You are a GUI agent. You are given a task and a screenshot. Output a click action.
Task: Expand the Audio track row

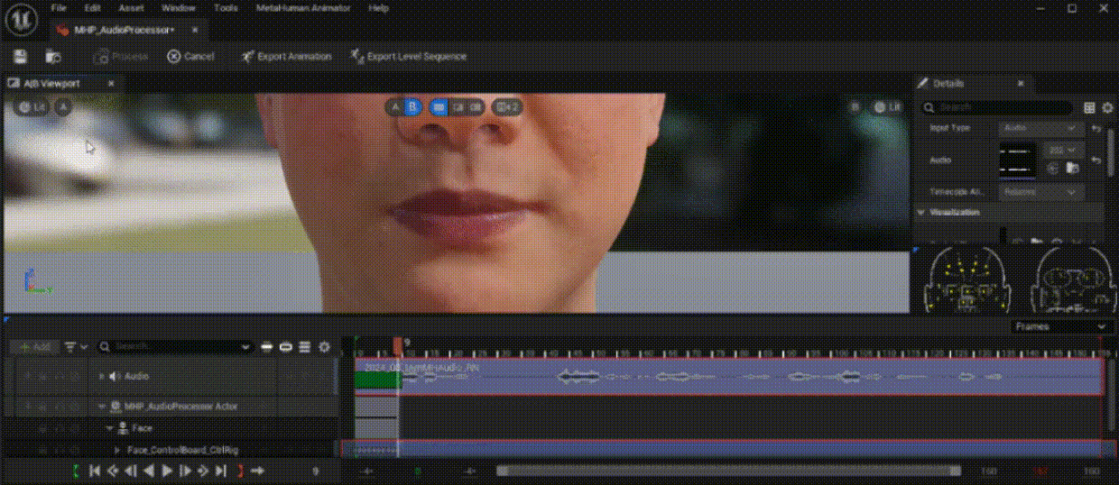pos(101,376)
